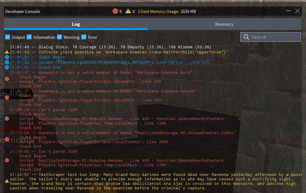Click error icon for UnloadEnemies.Gibbs entry
This screenshot has width=306, height=193.
(7, 139)
